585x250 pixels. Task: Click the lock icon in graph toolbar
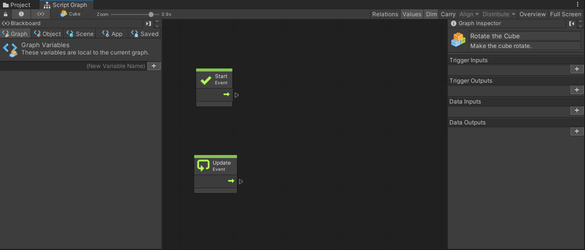click(5, 14)
